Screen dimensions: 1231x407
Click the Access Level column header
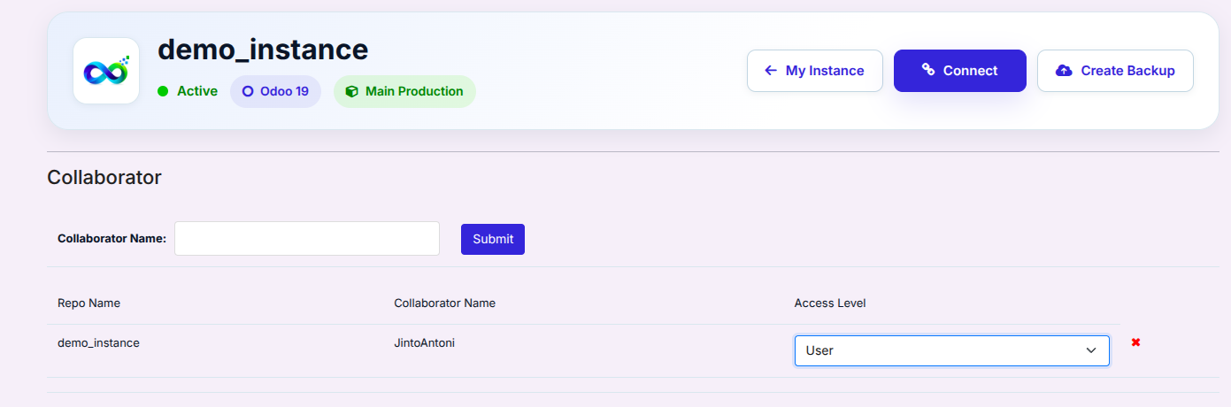830,303
